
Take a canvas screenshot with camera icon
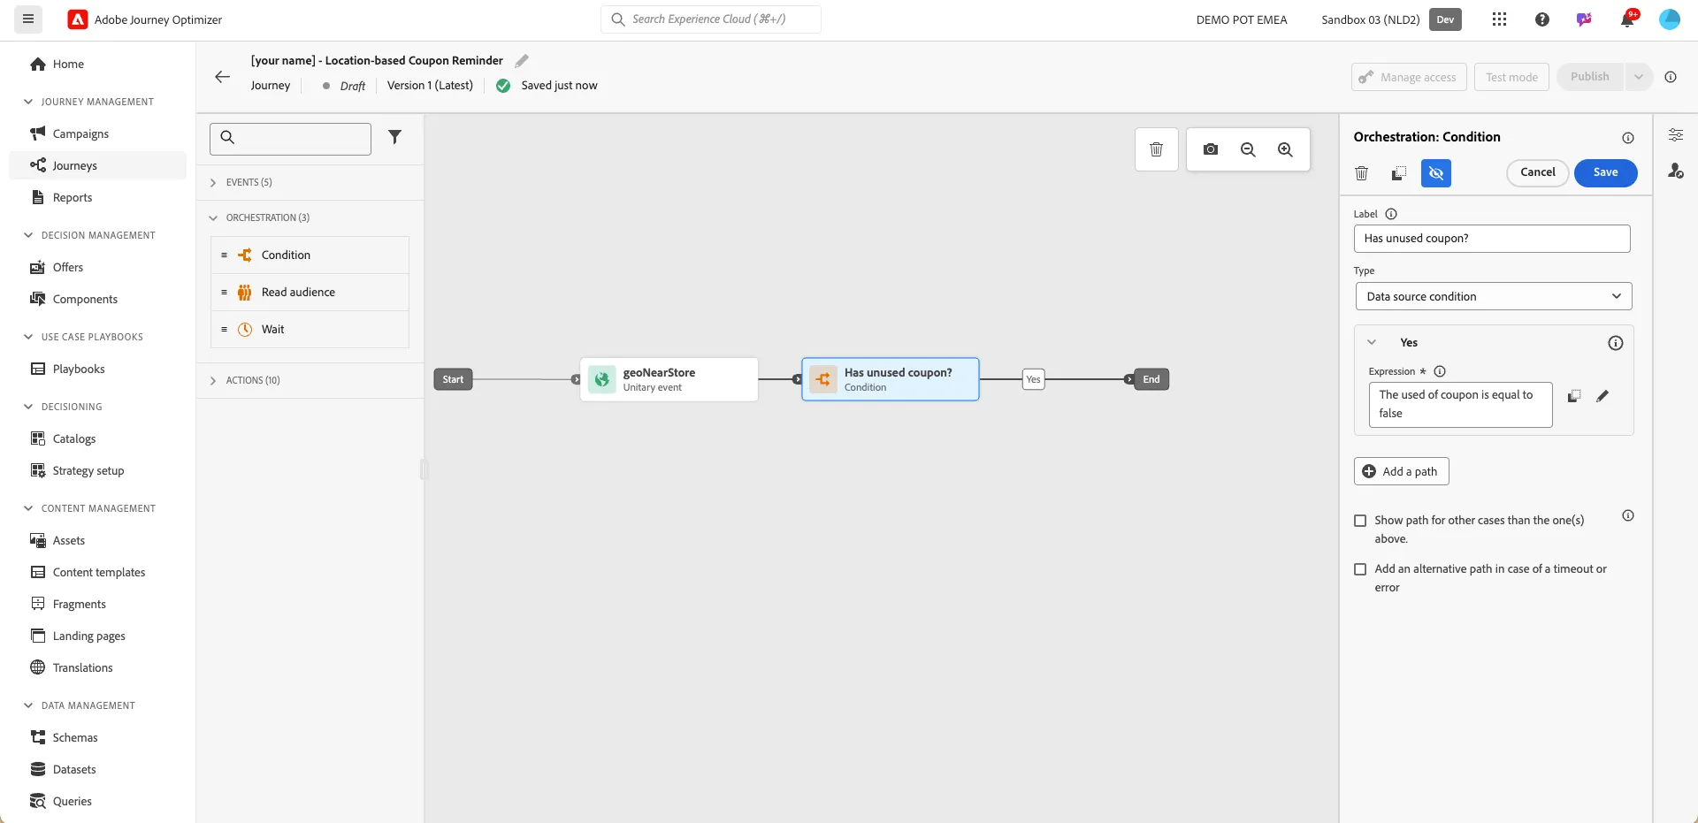pos(1211,149)
